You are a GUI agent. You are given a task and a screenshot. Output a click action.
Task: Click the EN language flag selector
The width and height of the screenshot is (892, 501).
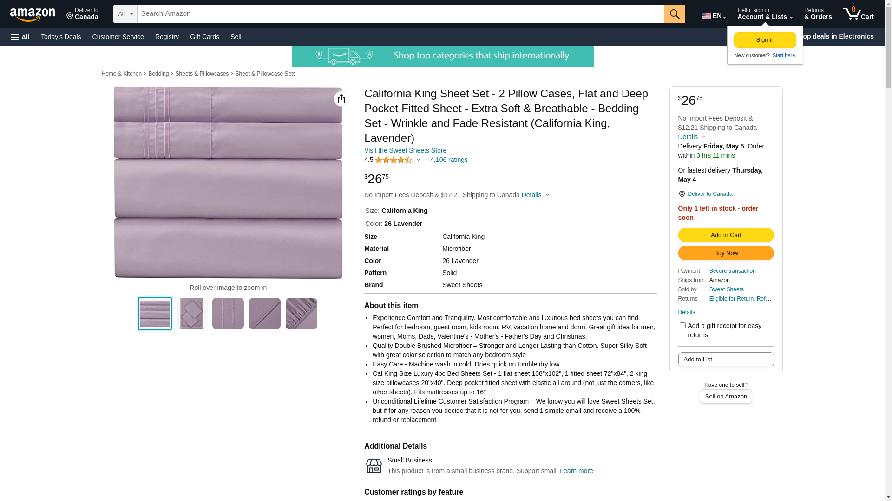[713, 16]
